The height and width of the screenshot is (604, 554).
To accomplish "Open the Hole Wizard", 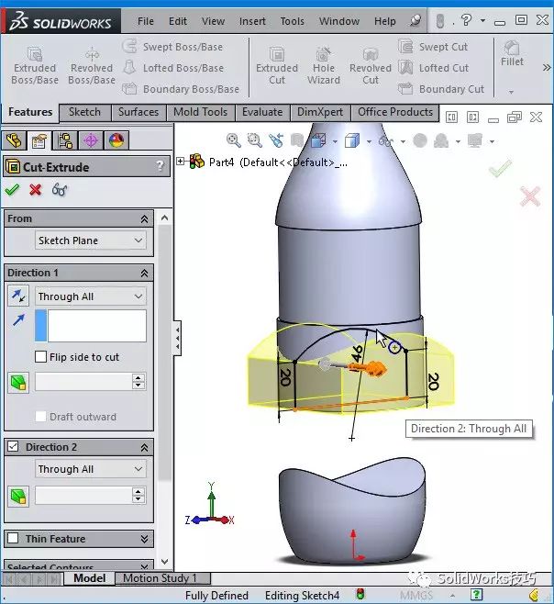I will pyautogui.click(x=324, y=65).
